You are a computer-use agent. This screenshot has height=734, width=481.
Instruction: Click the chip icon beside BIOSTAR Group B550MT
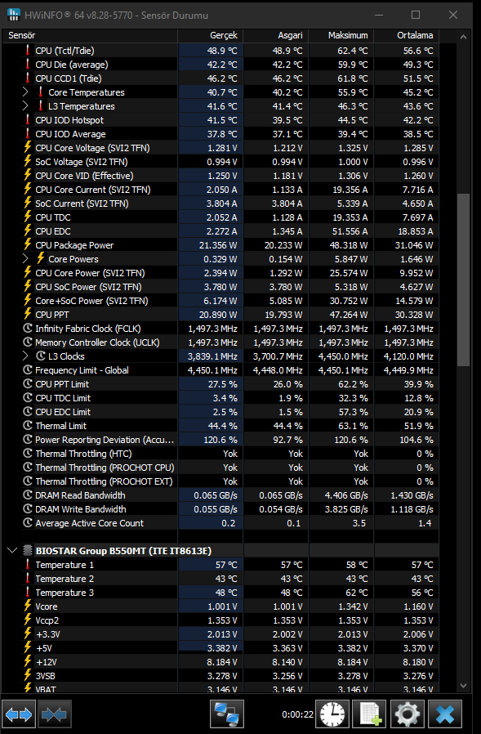[28, 551]
